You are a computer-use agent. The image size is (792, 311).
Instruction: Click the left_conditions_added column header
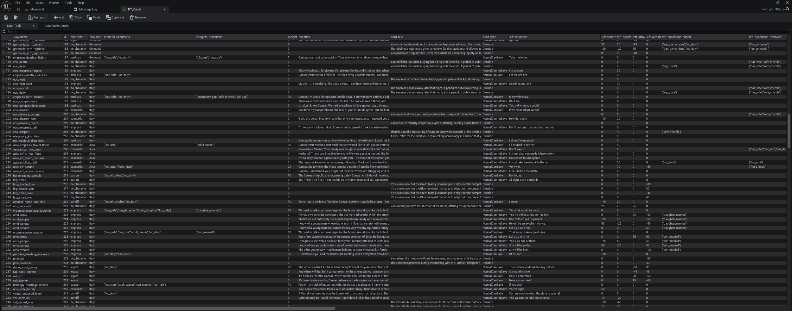coord(705,37)
